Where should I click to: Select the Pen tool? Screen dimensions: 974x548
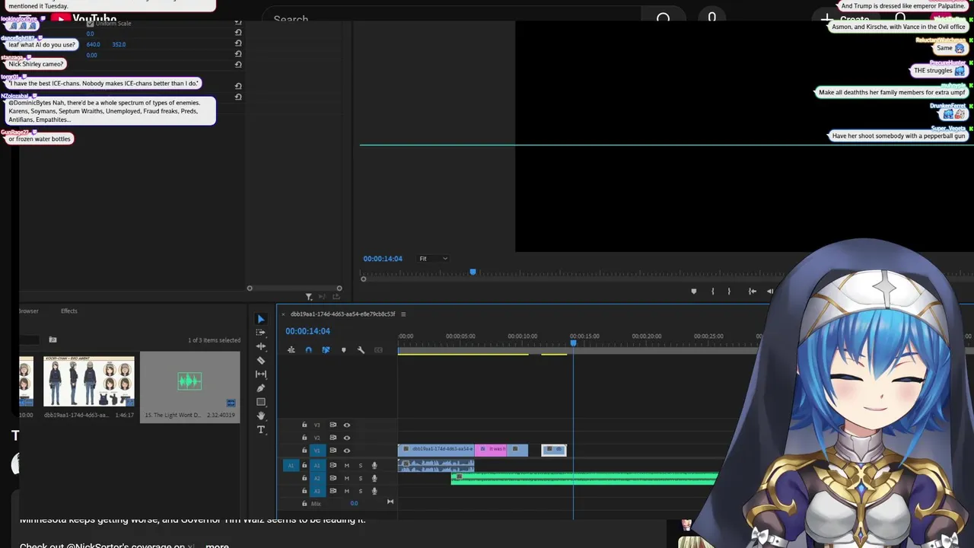point(260,388)
